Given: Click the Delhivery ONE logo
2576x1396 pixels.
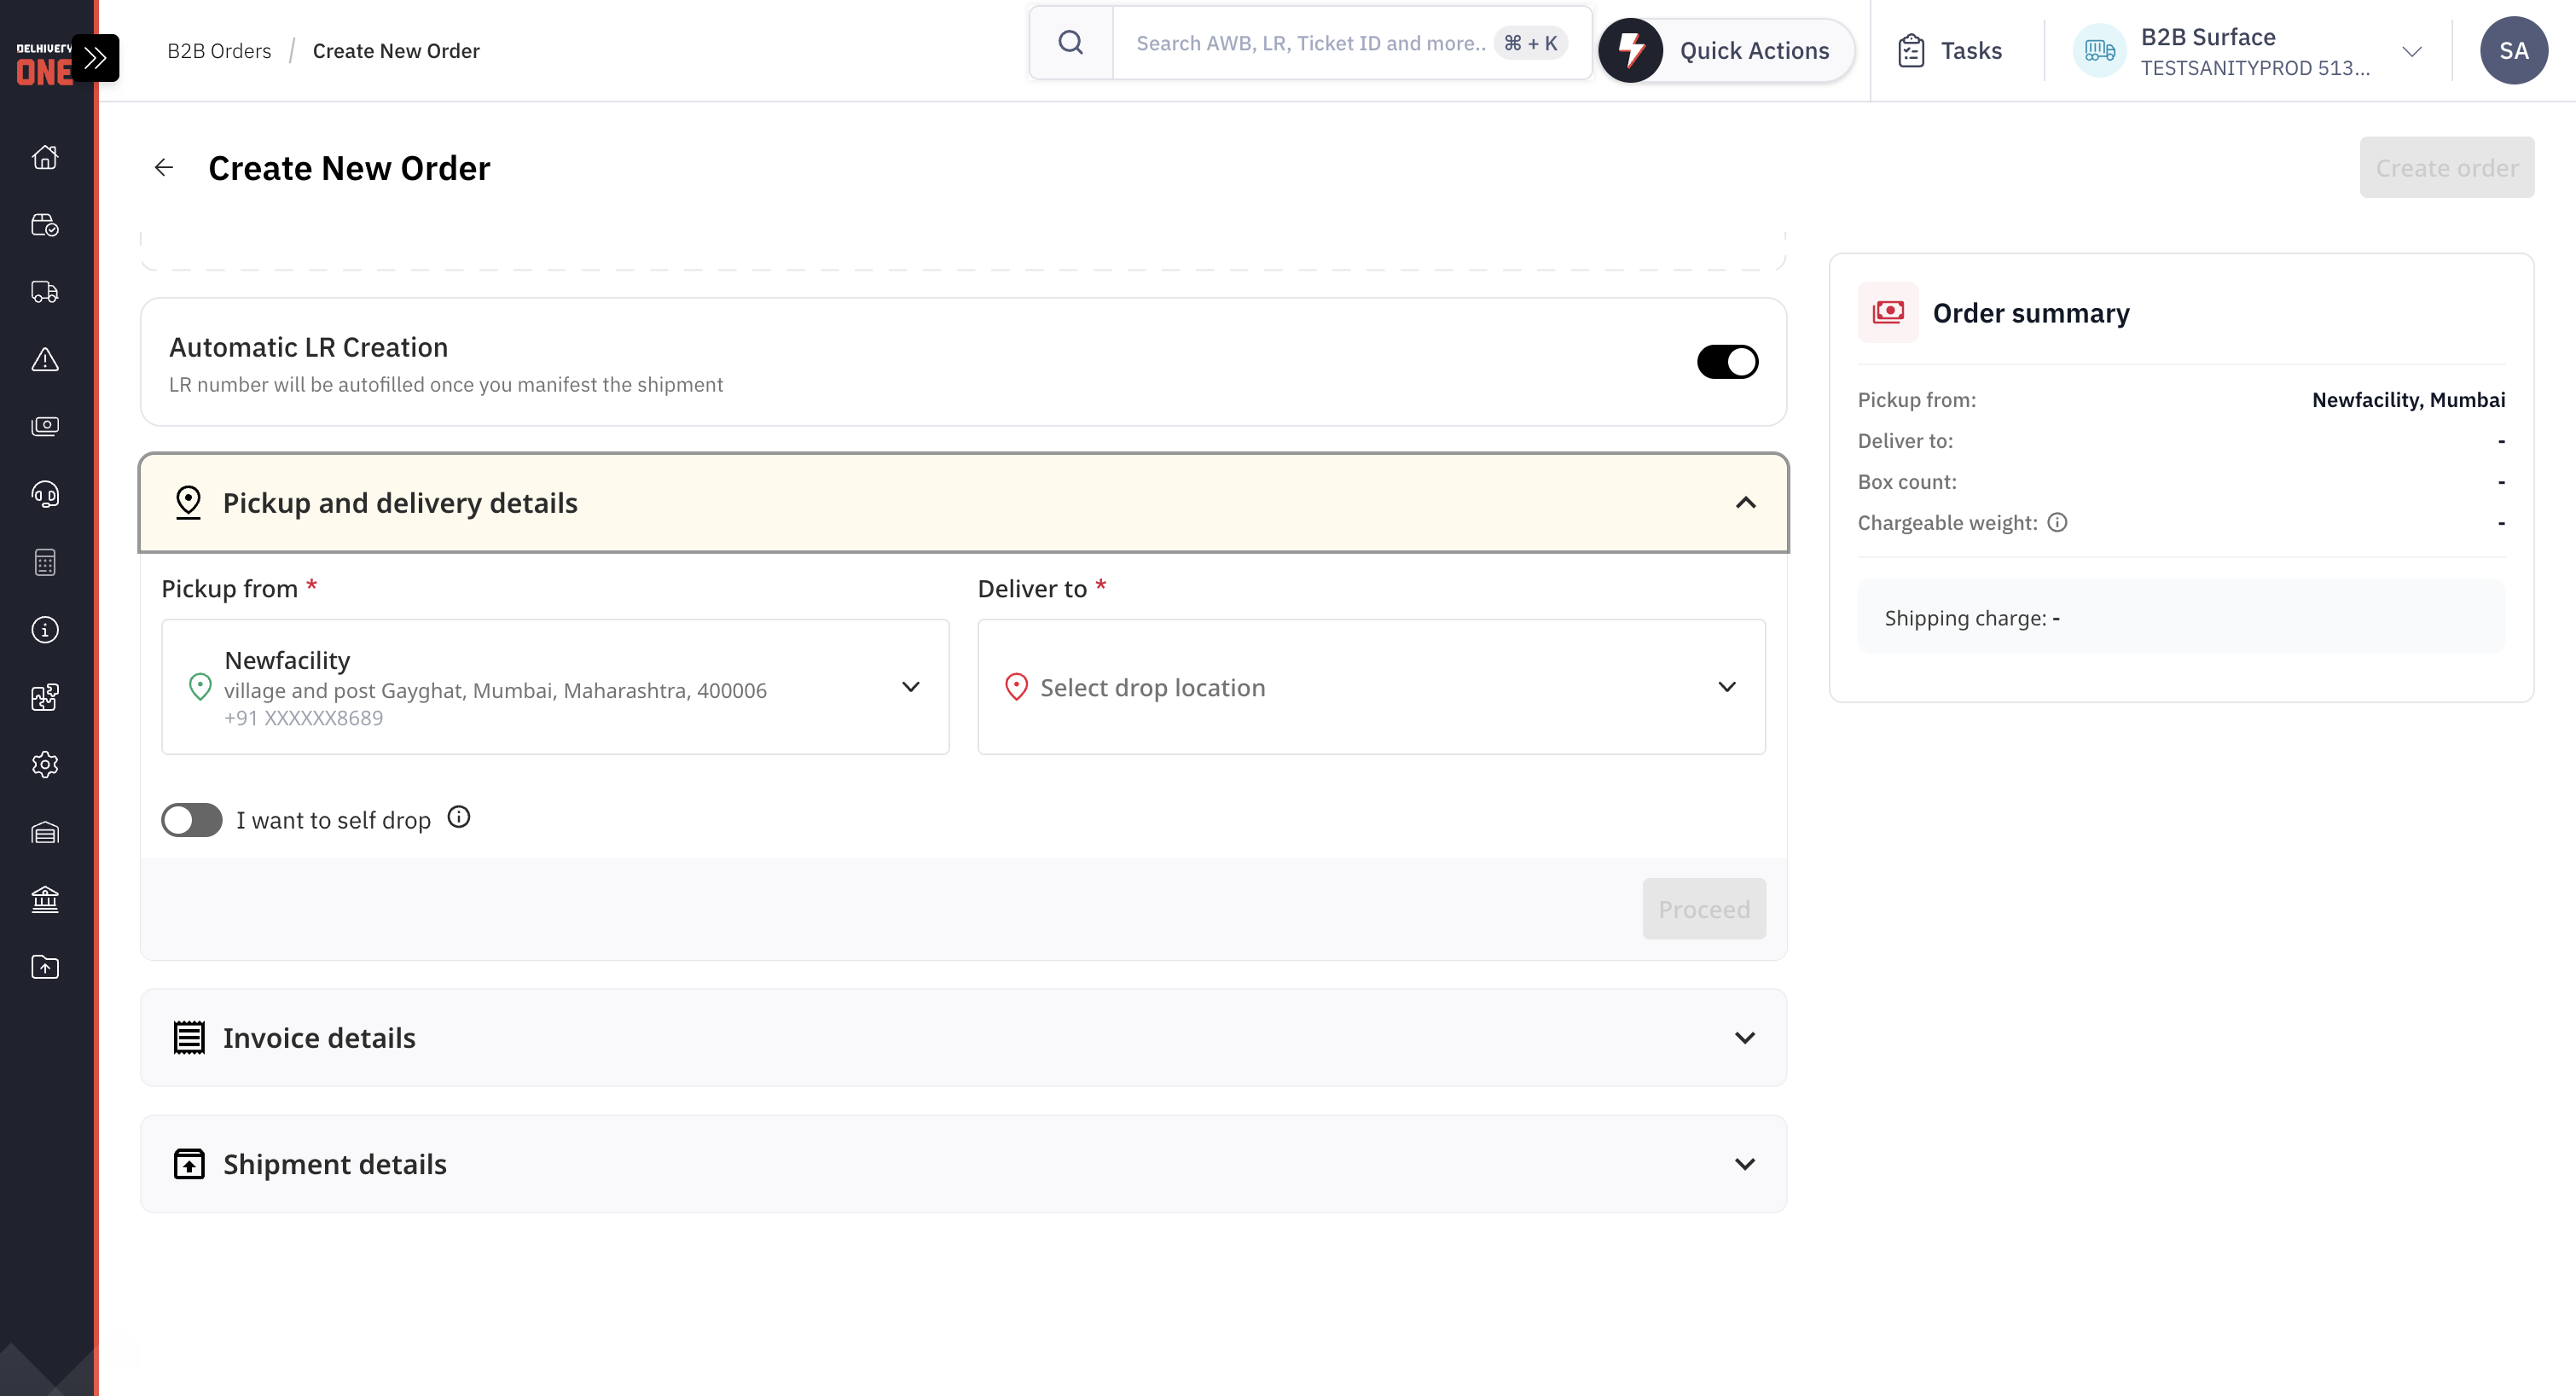Looking at the screenshot, I should [x=44, y=64].
